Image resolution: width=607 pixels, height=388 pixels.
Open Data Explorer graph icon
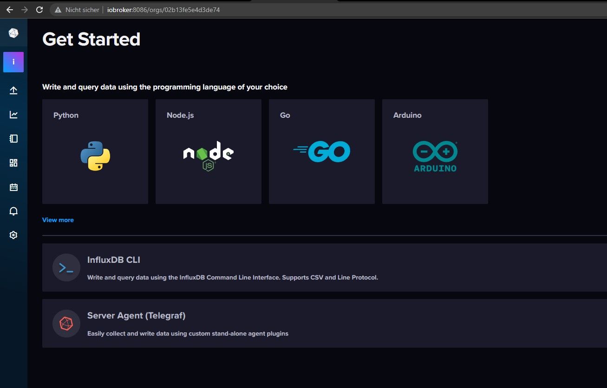click(x=13, y=114)
